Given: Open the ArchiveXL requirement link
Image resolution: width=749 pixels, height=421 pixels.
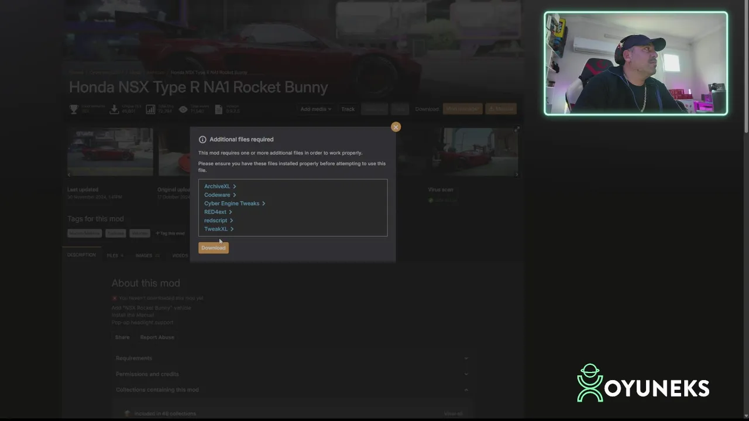Looking at the screenshot, I should 220,187.
